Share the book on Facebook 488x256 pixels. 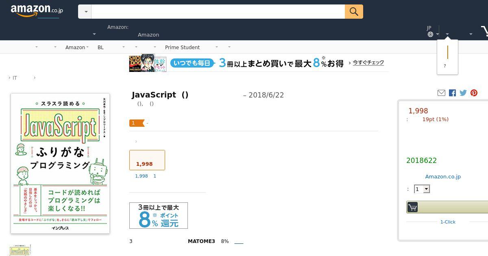(452, 93)
